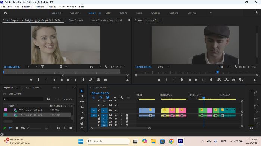Select the Slip tool
Screen dimensions: 261x146
point(82,113)
